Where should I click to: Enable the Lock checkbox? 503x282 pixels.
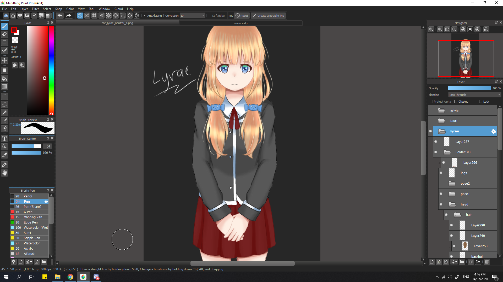(x=480, y=102)
